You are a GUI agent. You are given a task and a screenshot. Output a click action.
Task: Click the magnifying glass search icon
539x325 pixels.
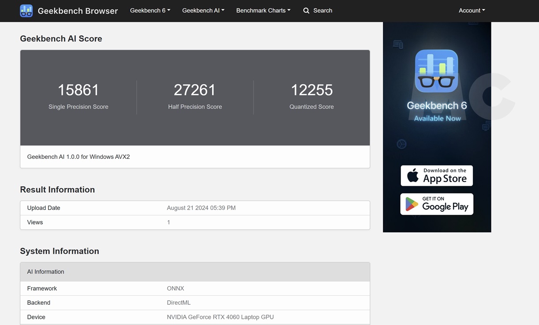(306, 11)
